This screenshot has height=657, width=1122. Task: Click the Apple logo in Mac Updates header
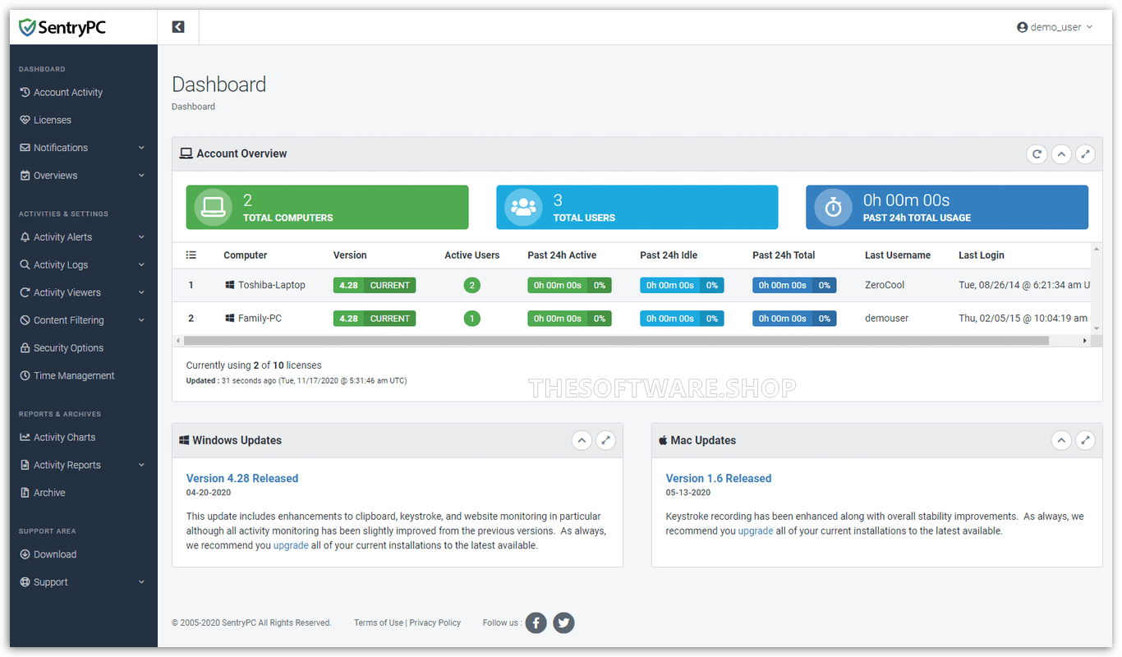coord(663,440)
